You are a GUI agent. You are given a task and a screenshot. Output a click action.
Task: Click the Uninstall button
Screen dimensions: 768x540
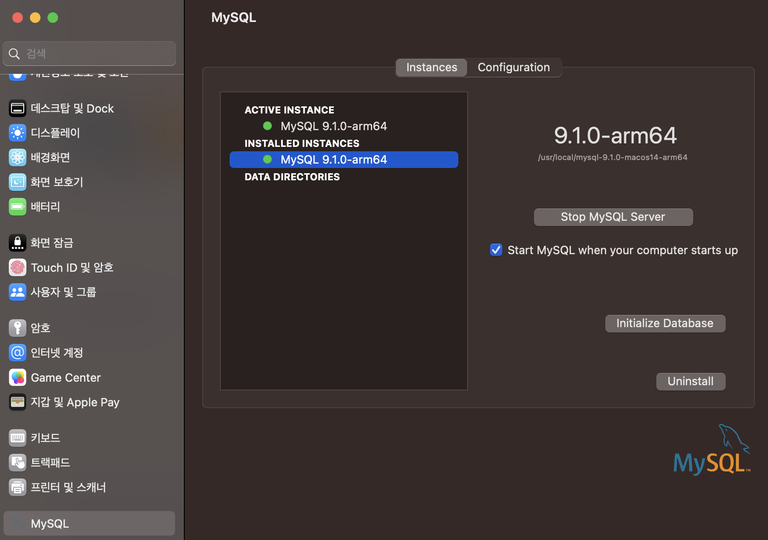point(691,381)
